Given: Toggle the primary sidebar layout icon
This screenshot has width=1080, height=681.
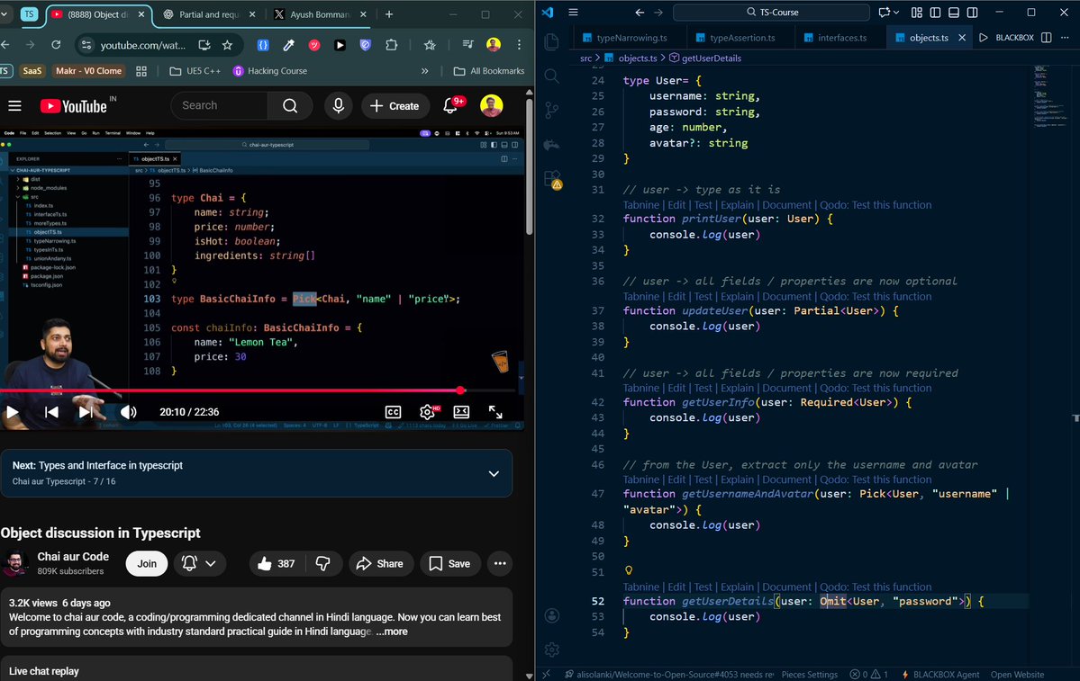Looking at the screenshot, I should pyautogui.click(x=934, y=12).
